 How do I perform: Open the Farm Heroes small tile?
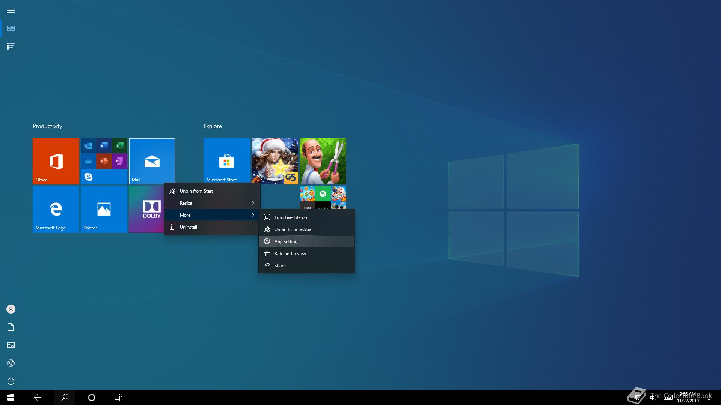(307, 194)
